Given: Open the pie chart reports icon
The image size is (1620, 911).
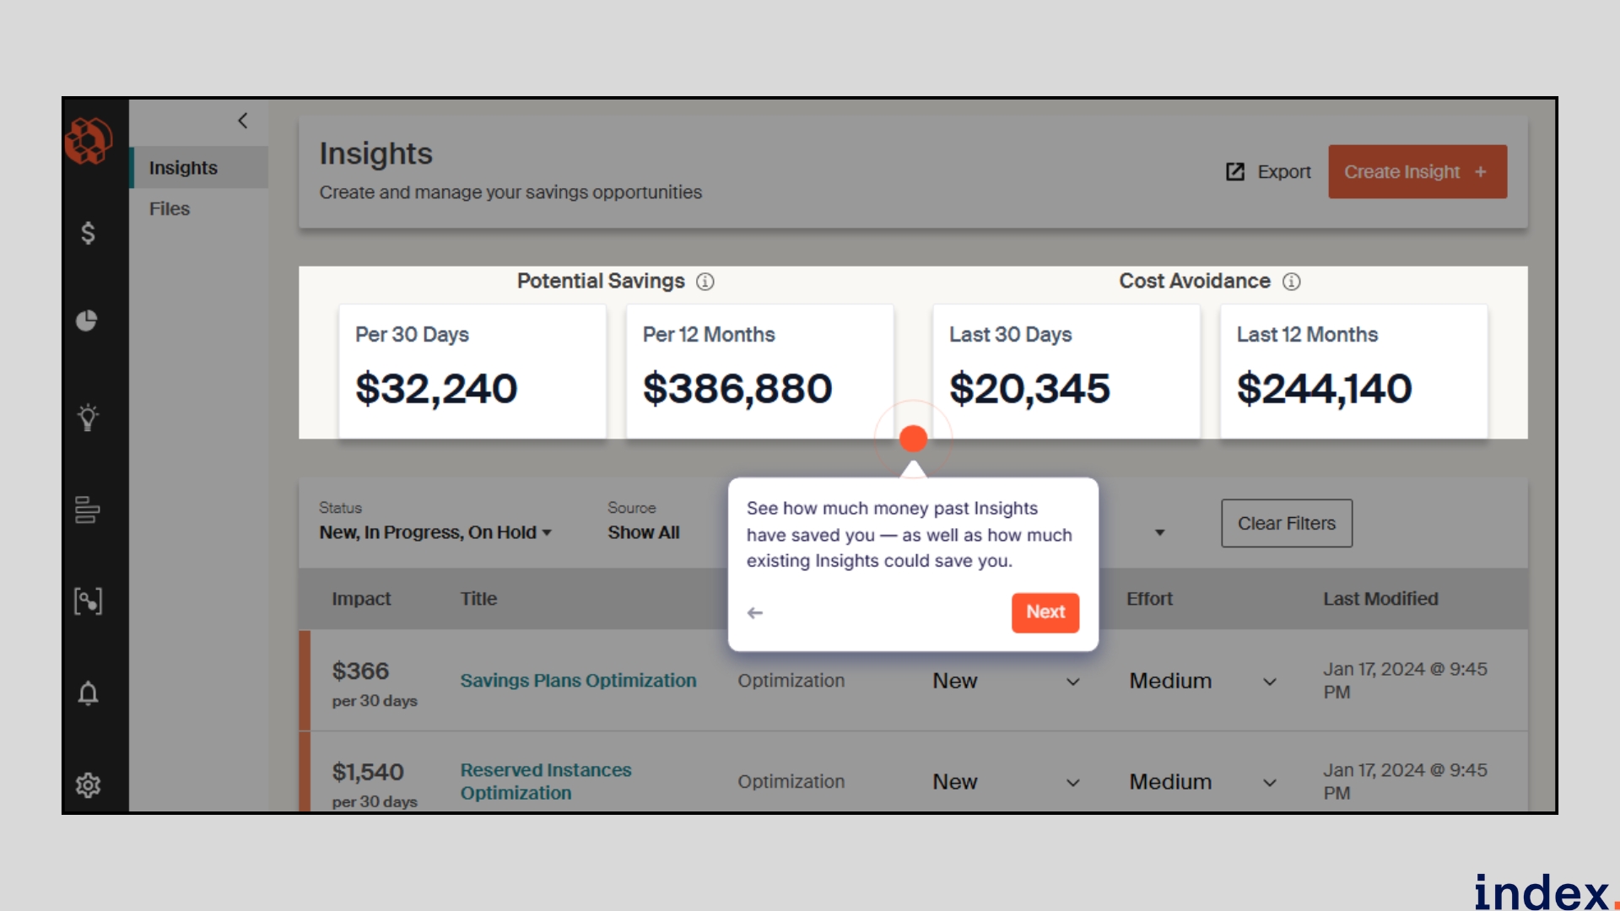Looking at the screenshot, I should [87, 321].
